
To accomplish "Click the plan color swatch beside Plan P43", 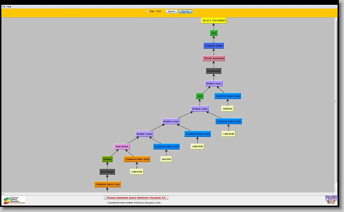I will (147, 11).
